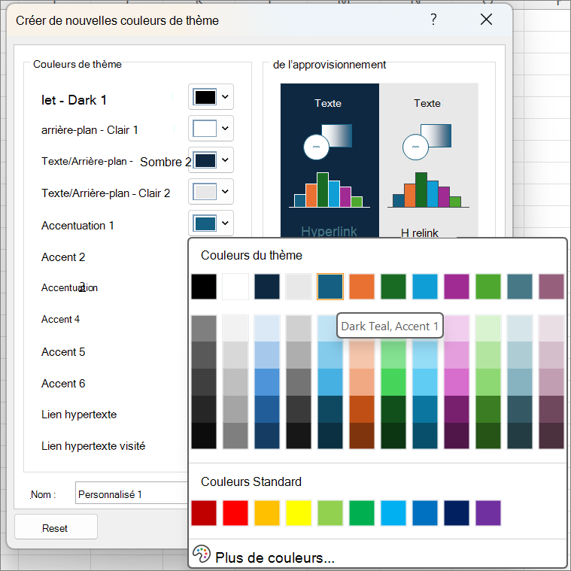This screenshot has width=571, height=571.
Task: Select light green theme color swatch
Action: click(x=488, y=287)
